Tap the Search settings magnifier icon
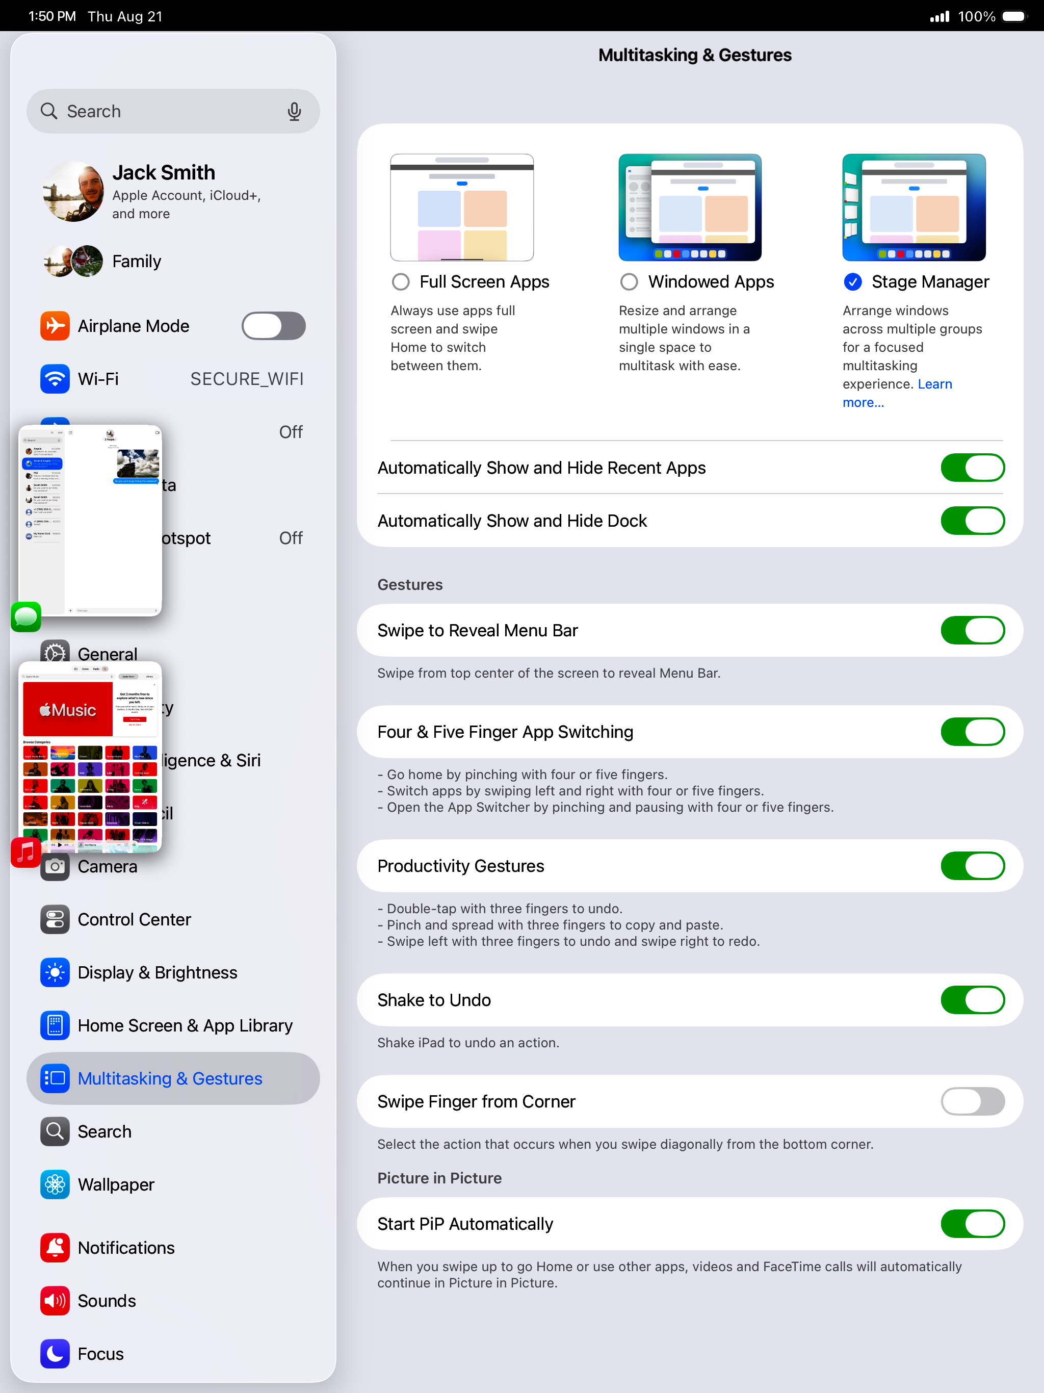Viewport: 1044px width, 1393px height. point(55,1131)
